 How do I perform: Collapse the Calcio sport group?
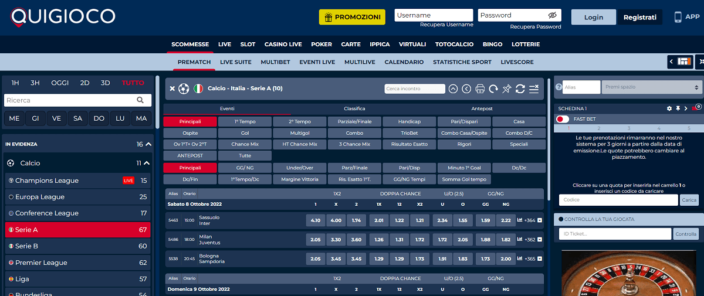click(147, 163)
